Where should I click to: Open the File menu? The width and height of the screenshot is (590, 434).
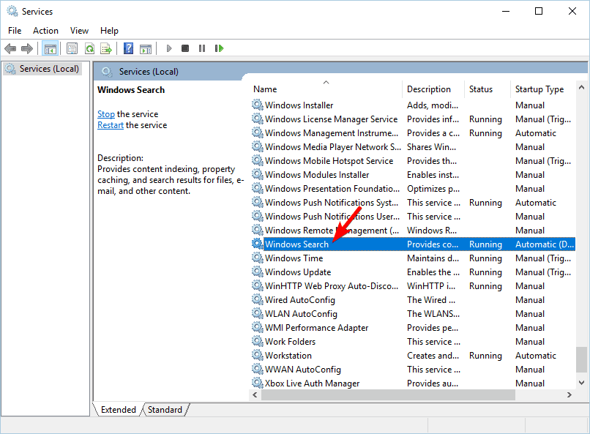tap(15, 31)
